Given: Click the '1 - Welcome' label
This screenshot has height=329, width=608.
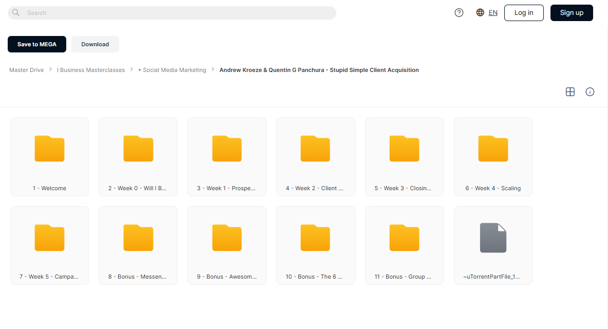Looking at the screenshot, I should [x=50, y=188].
